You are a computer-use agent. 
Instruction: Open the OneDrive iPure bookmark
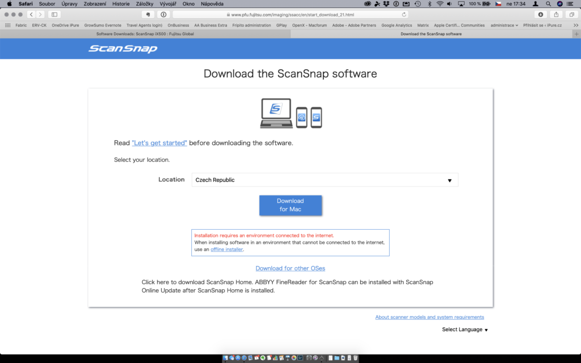pos(65,25)
